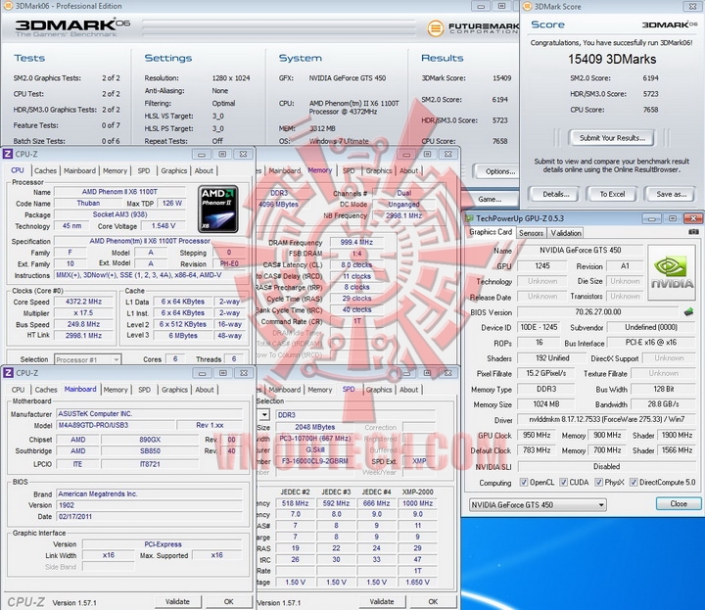Viewport: 705px width, 610px height.
Task: Click the Thuban Code Name value
Action: pyautogui.click(x=88, y=204)
